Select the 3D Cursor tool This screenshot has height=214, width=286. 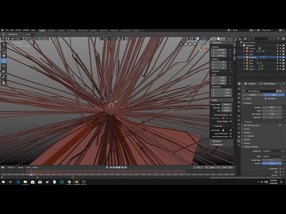pos(4,50)
